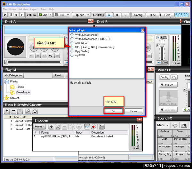This screenshot has width=192, height=169.
Task: Click the refresh tracks icon
Action: (x=35, y=111)
